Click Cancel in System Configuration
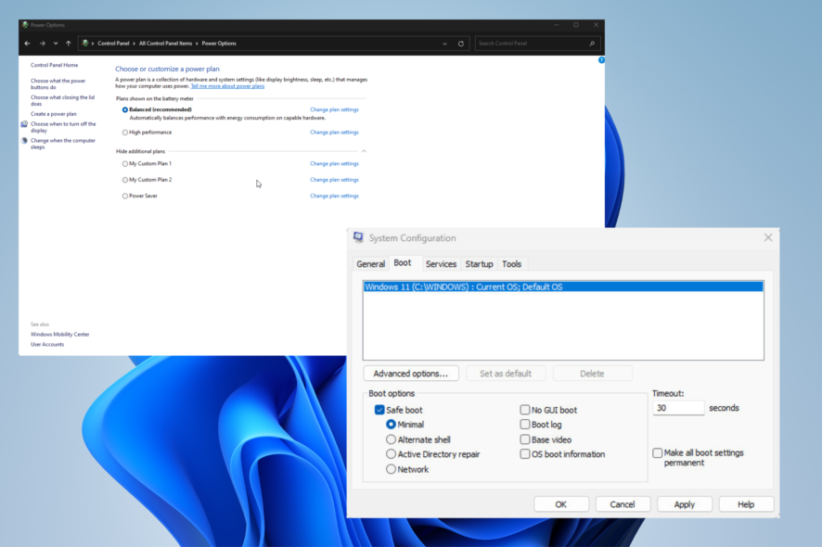 tap(623, 504)
